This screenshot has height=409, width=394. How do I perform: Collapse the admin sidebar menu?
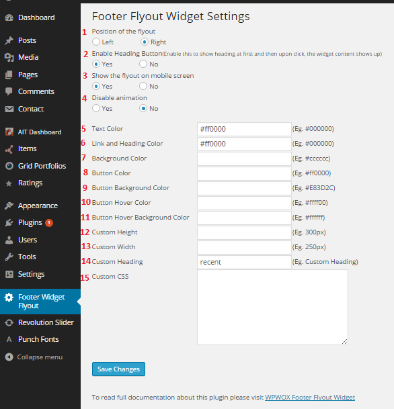(x=34, y=357)
